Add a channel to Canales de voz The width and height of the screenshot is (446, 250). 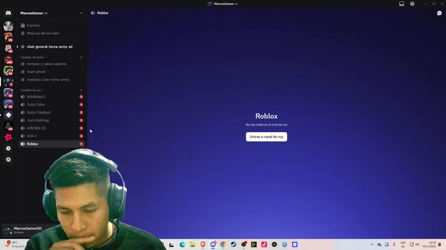[81, 90]
